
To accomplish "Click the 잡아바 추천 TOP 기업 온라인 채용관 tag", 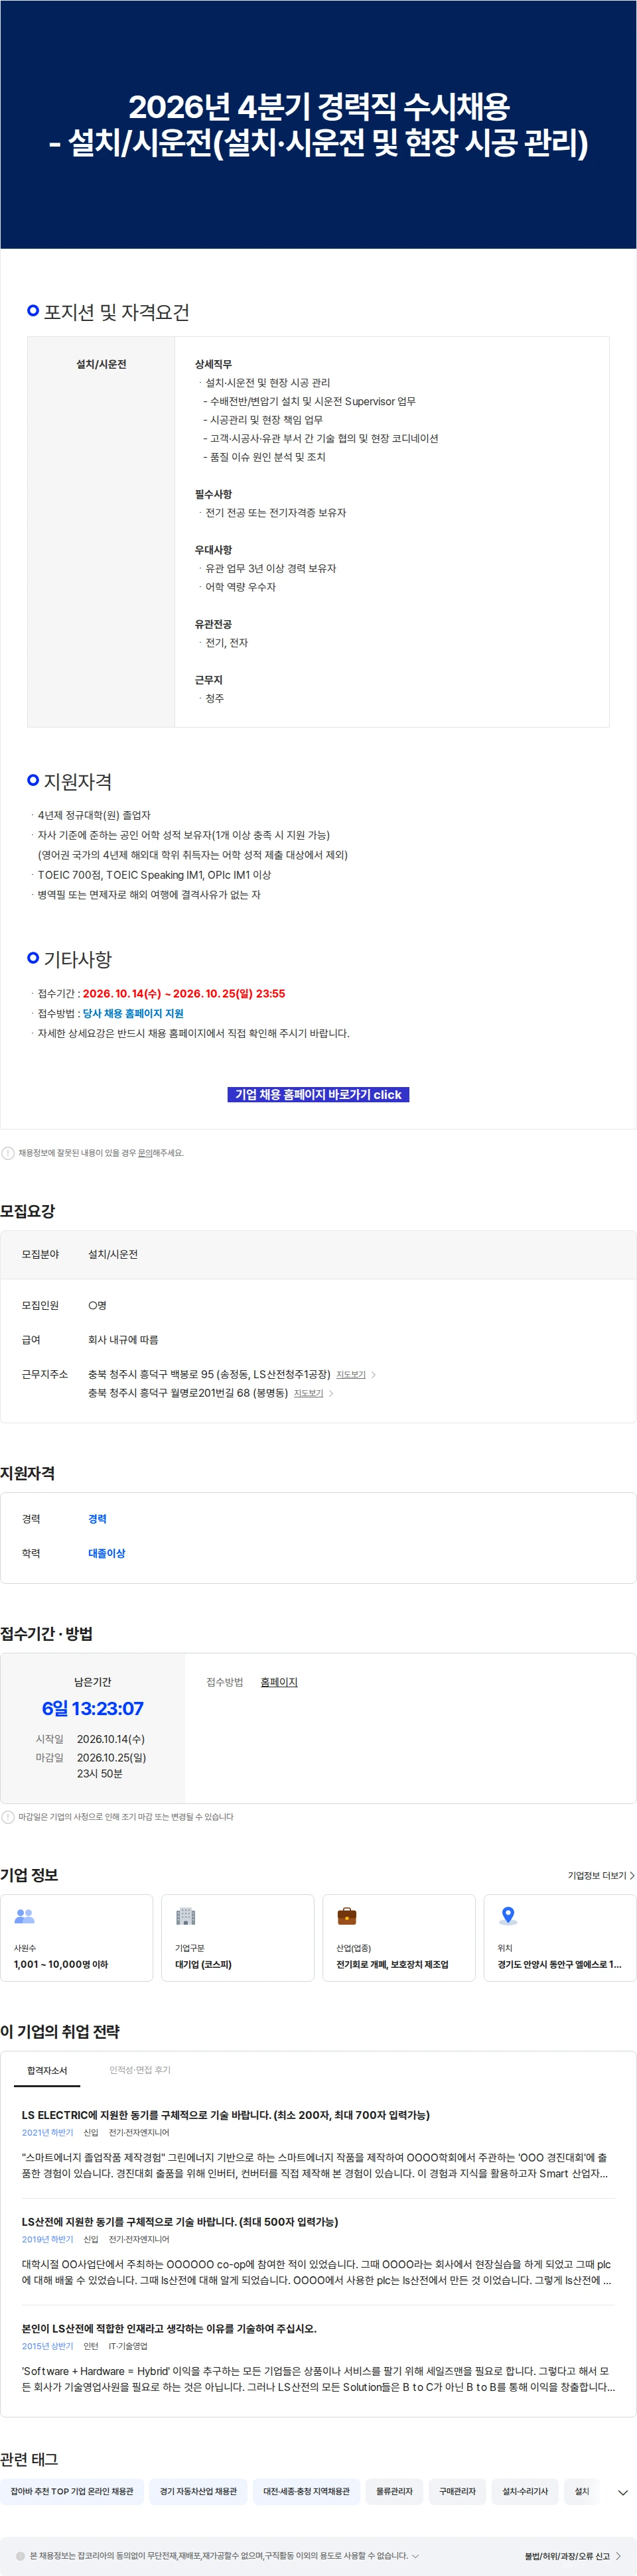I will pos(72,2491).
